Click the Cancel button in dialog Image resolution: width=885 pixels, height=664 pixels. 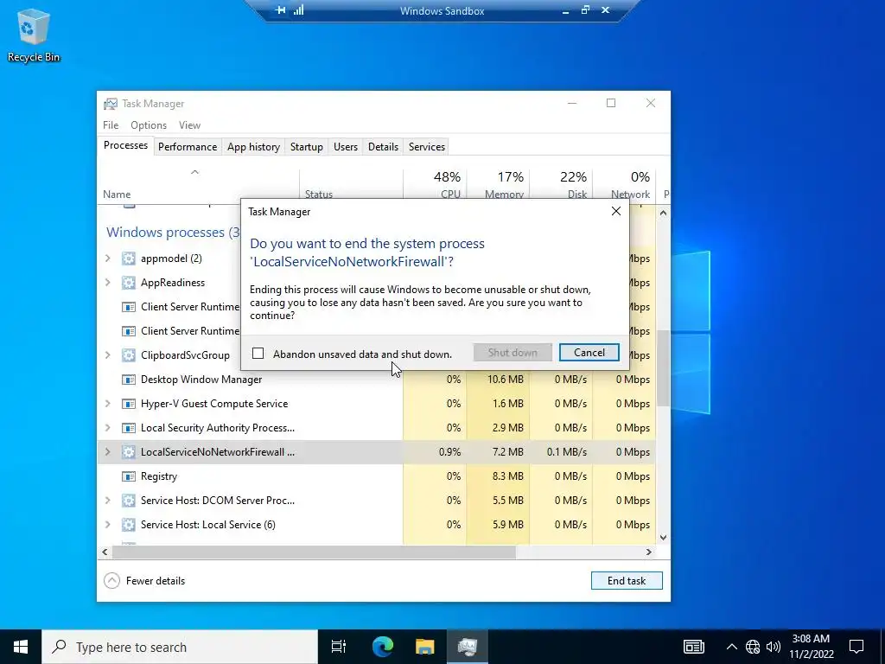(589, 353)
